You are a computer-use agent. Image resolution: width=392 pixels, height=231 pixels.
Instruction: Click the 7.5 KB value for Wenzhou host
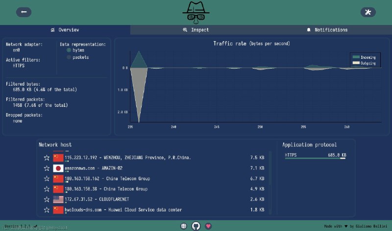click(x=257, y=158)
